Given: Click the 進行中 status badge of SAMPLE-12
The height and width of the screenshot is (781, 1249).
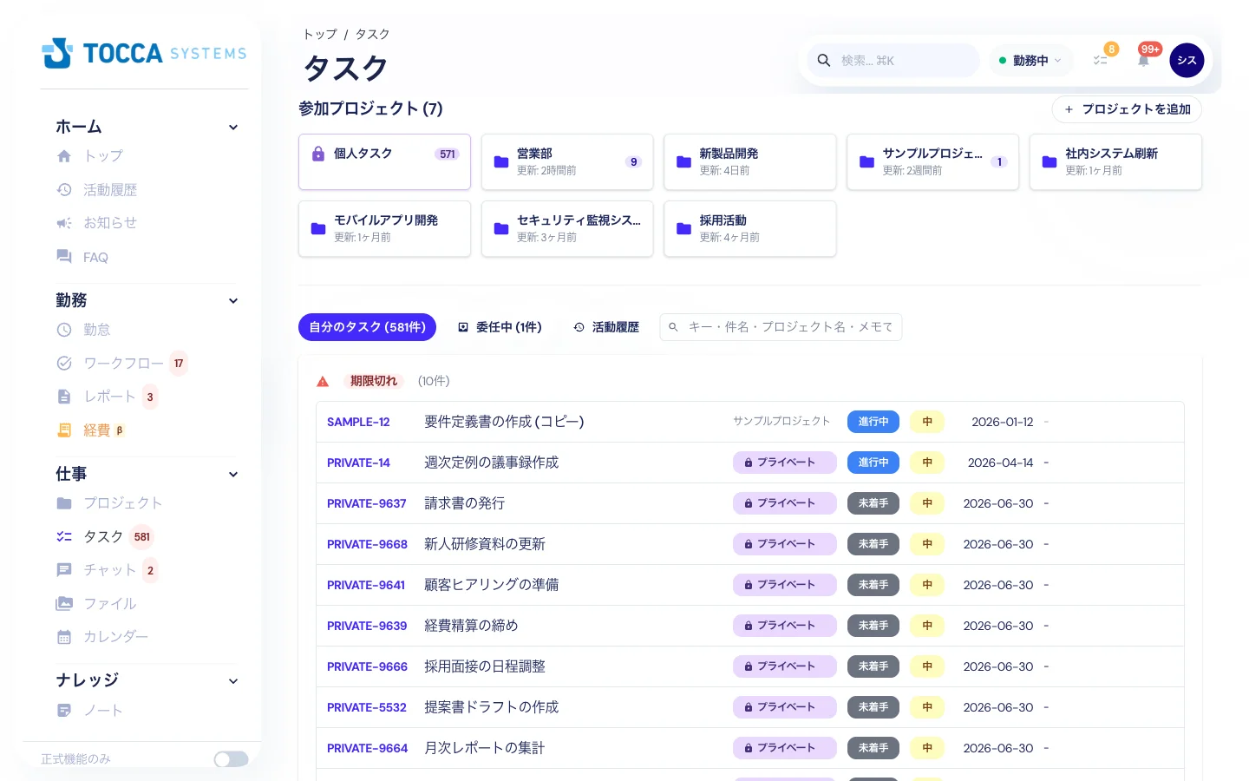Looking at the screenshot, I should [x=873, y=422].
